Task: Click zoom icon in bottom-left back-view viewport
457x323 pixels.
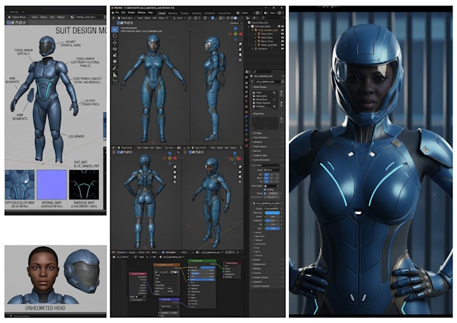Action: point(175,167)
